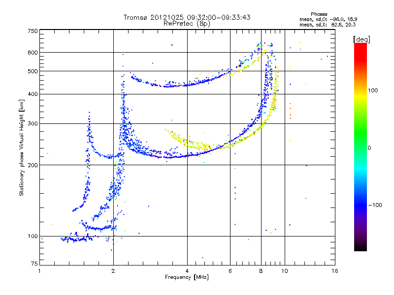Screen dimensions: 394x295
Task: Click the 'mean, sd,O: -96.0, 15.9' line
Action: tap(328, 19)
